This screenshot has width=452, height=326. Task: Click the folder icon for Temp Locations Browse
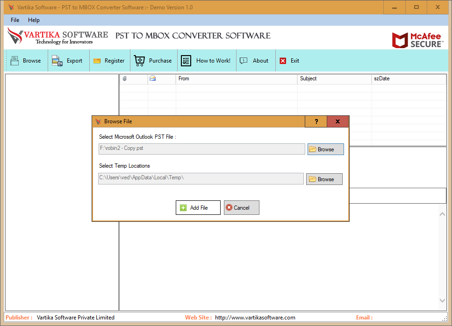(x=313, y=179)
